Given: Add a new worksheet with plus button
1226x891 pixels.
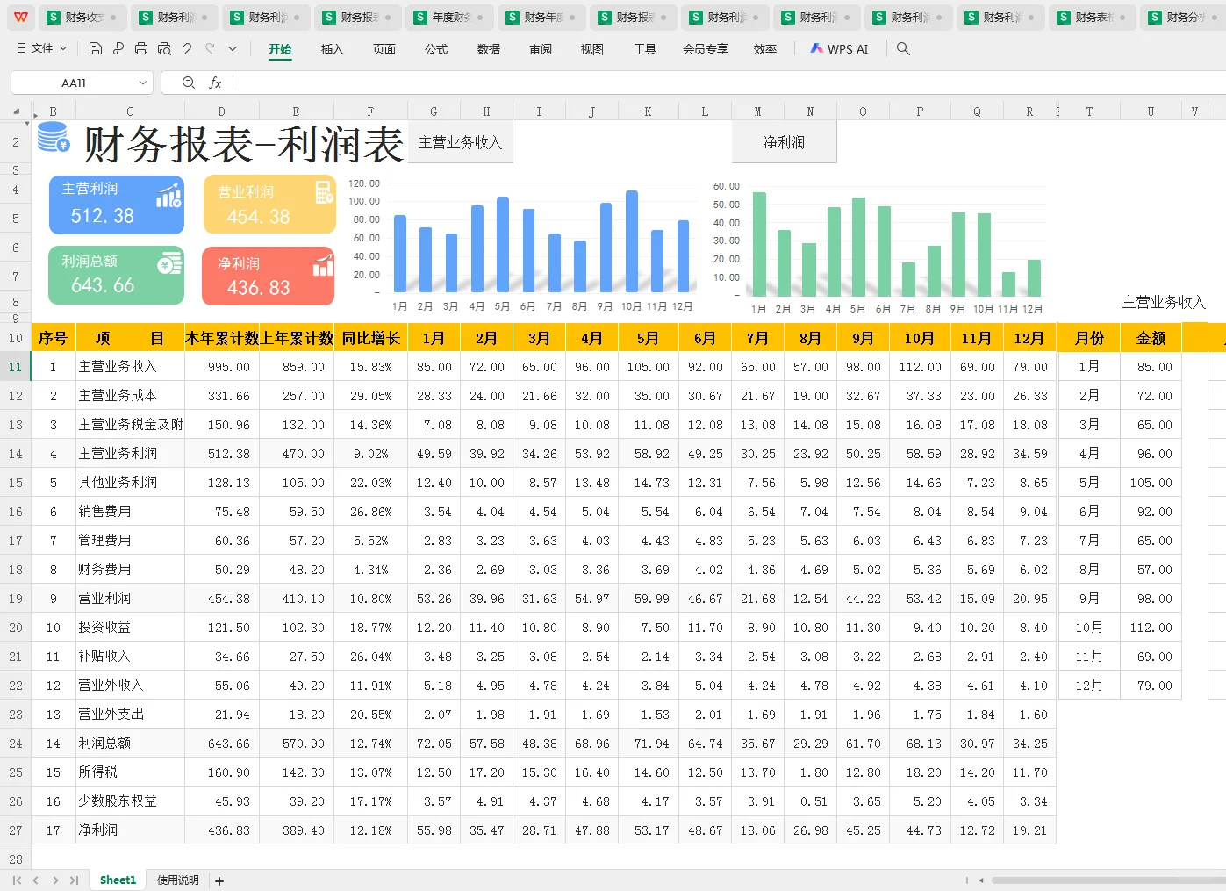Looking at the screenshot, I should point(219,880).
